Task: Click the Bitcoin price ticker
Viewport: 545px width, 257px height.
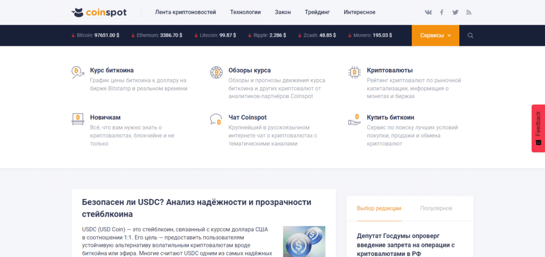Action: (x=95, y=36)
